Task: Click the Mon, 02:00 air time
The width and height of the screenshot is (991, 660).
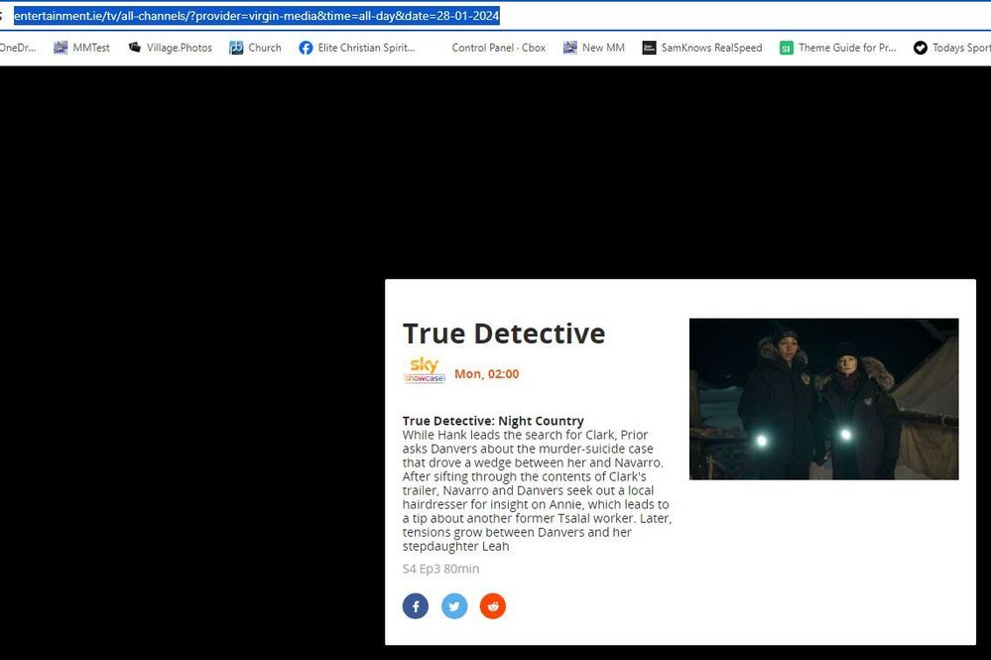Action: pos(487,373)
